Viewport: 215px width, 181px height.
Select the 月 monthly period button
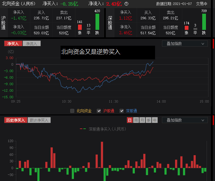(142, 120)
